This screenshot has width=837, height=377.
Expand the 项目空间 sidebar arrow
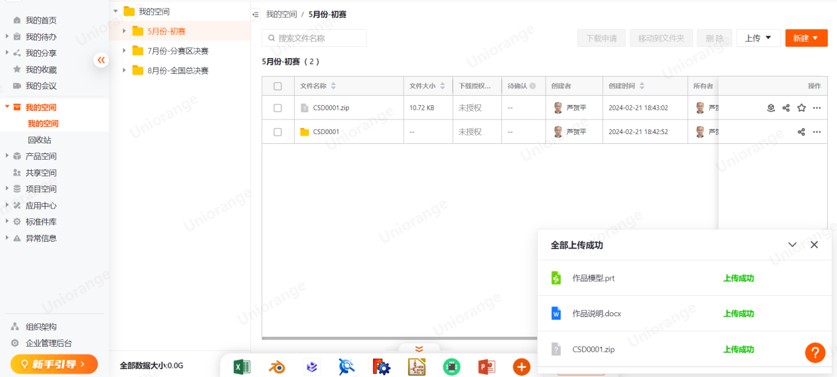[x=7, y=189]
